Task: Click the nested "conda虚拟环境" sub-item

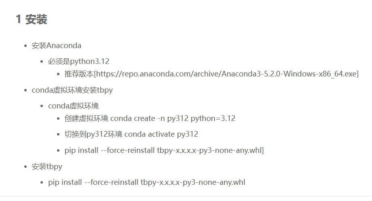Action: (x=73, y=106)
